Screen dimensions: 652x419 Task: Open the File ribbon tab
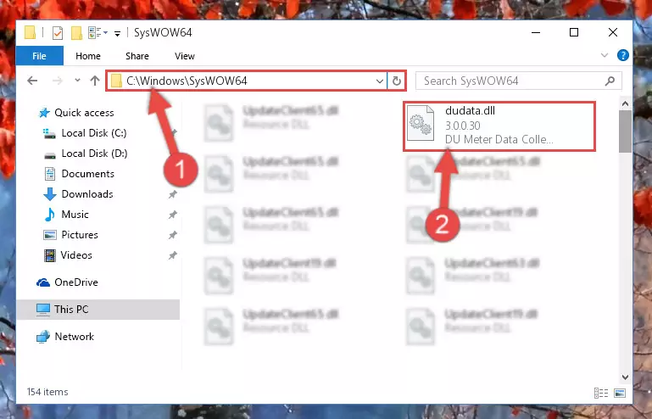pyautogui.click(x=40, y=56)
